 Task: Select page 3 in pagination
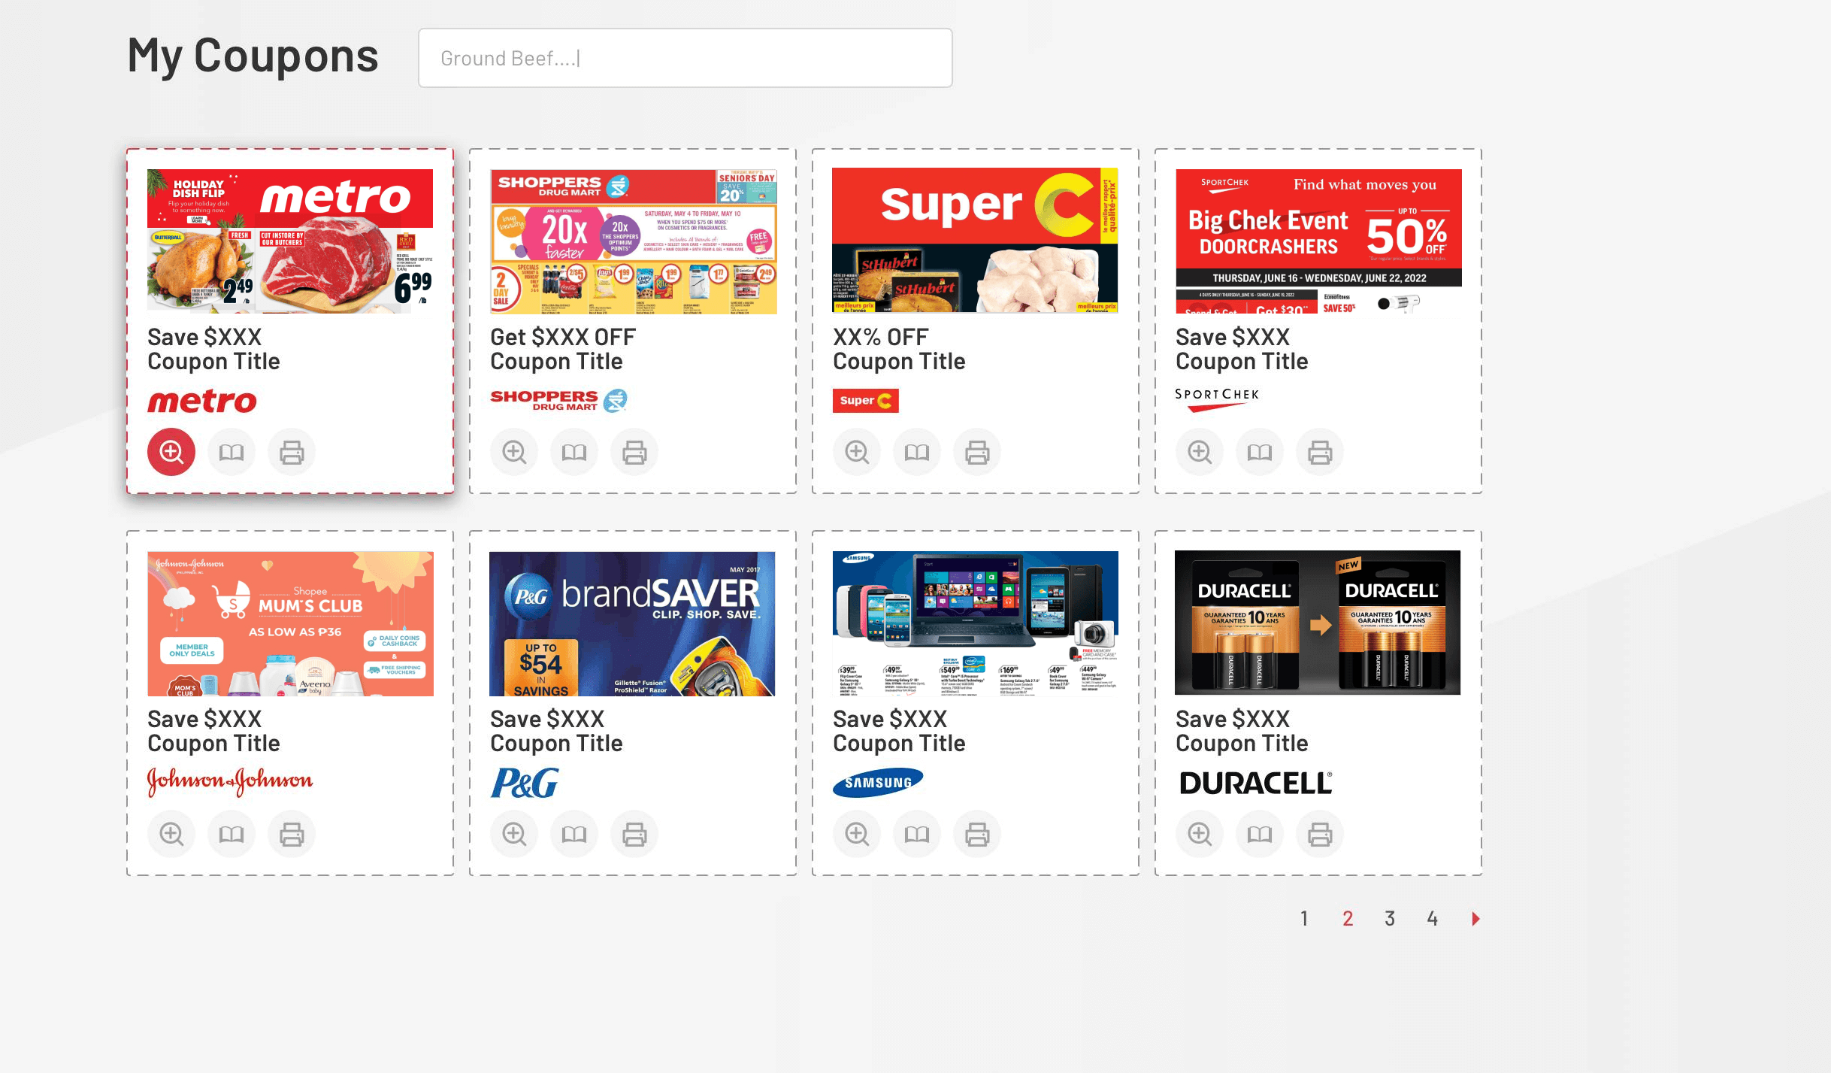1390,918
